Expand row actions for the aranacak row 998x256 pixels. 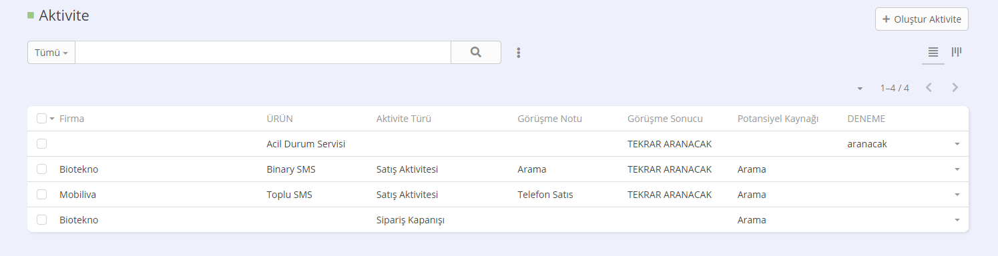point(957,144)
